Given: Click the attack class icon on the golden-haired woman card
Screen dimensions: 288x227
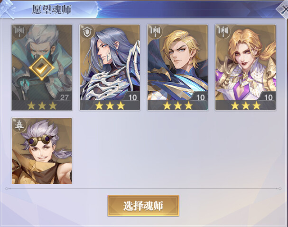Looking at the screenshot, I should pos(223,31).
